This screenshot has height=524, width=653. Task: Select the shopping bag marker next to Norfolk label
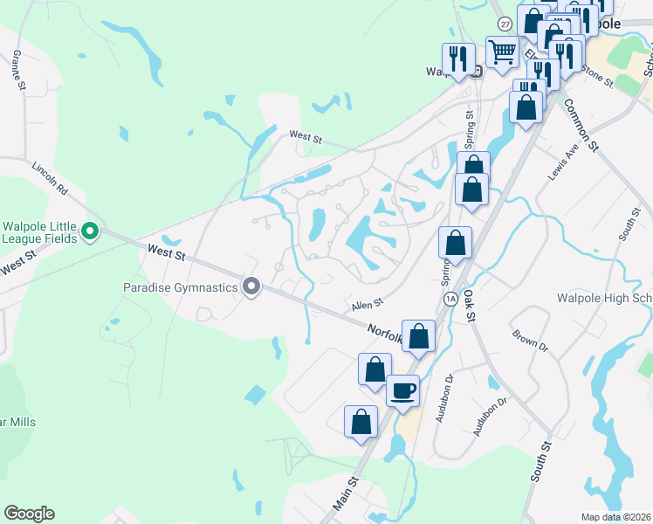coord(418,337)
